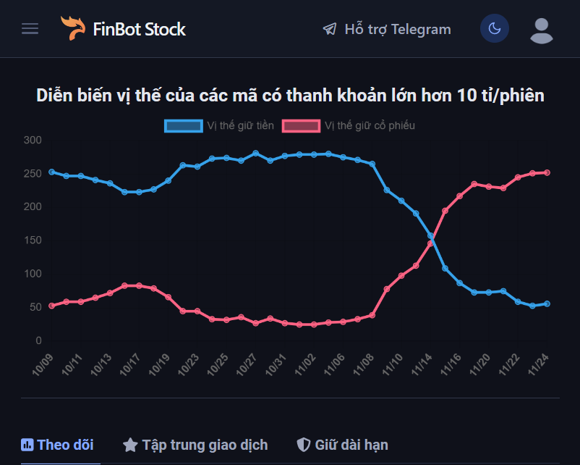Click the blue legend color swatch
The height and width of the screenshot is (465, 580).
click(182, 125)
